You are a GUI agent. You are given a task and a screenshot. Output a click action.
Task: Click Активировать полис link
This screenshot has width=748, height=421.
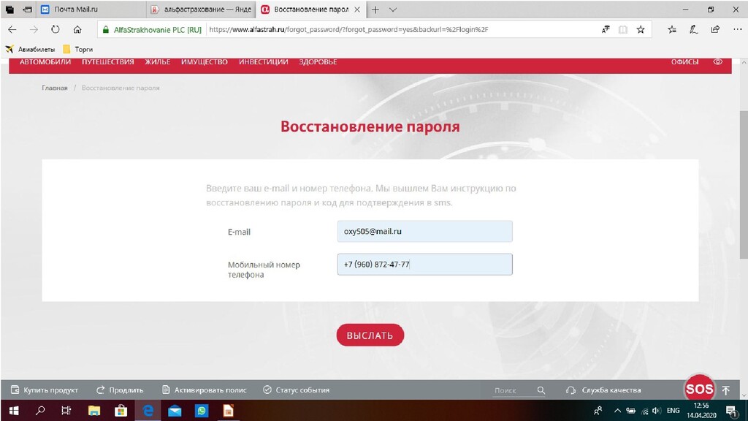pyautogui.click(x=205, y=390)
